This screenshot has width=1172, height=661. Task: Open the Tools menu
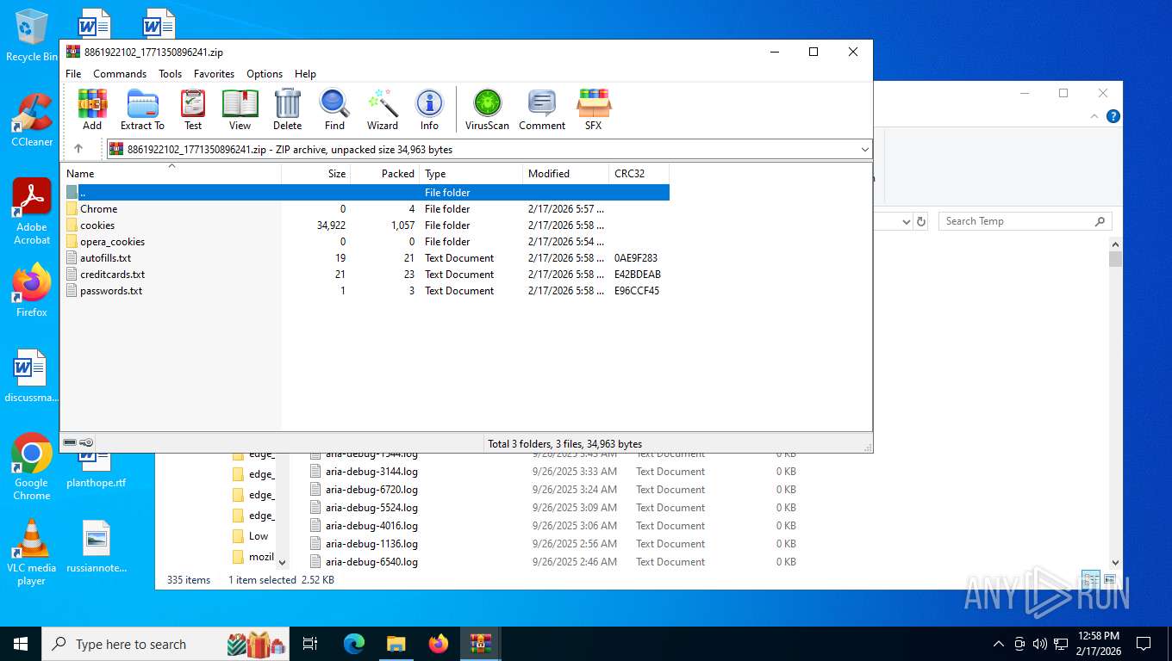(170, 74)
